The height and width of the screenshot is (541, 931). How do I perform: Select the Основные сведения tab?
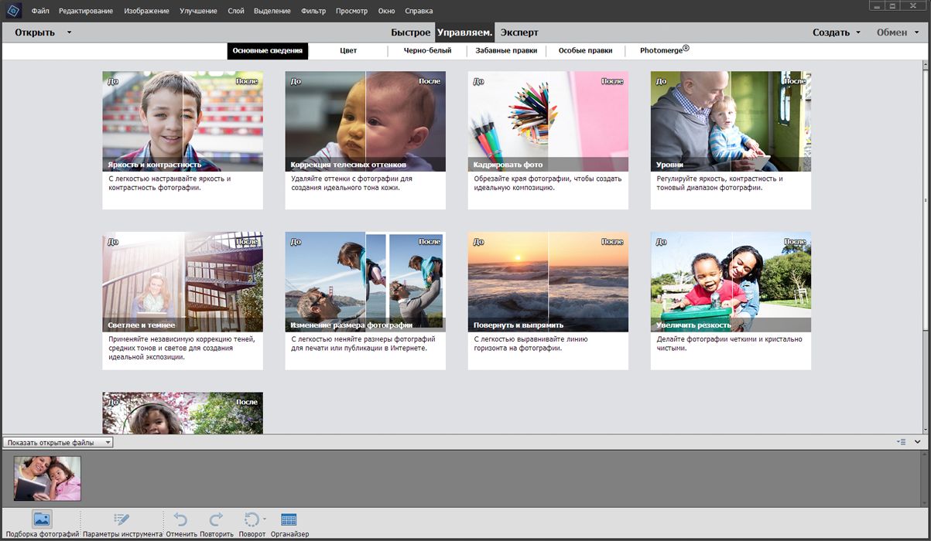268,51
